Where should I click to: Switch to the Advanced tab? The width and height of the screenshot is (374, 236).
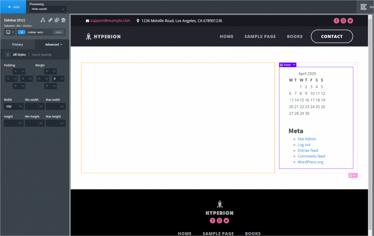[52, 45]
